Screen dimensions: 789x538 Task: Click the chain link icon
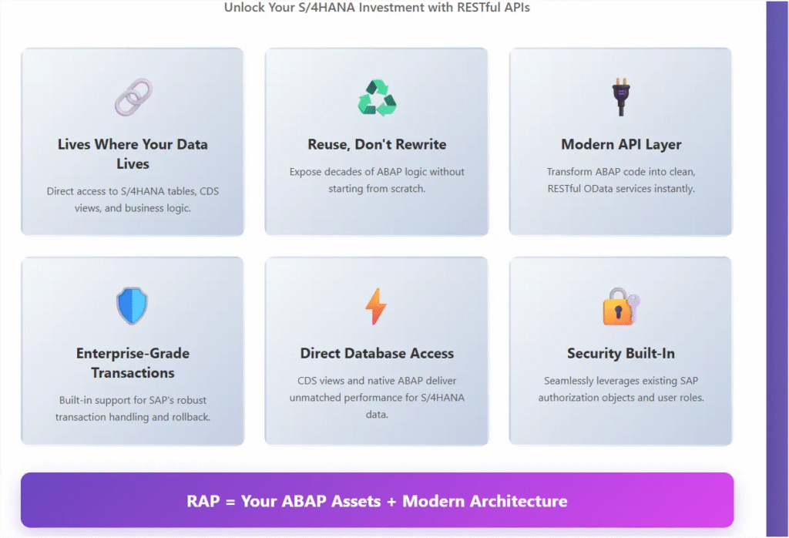[133, 97]
